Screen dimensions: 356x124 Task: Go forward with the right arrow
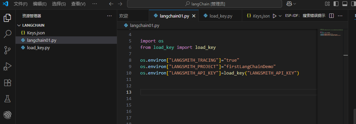120,4
